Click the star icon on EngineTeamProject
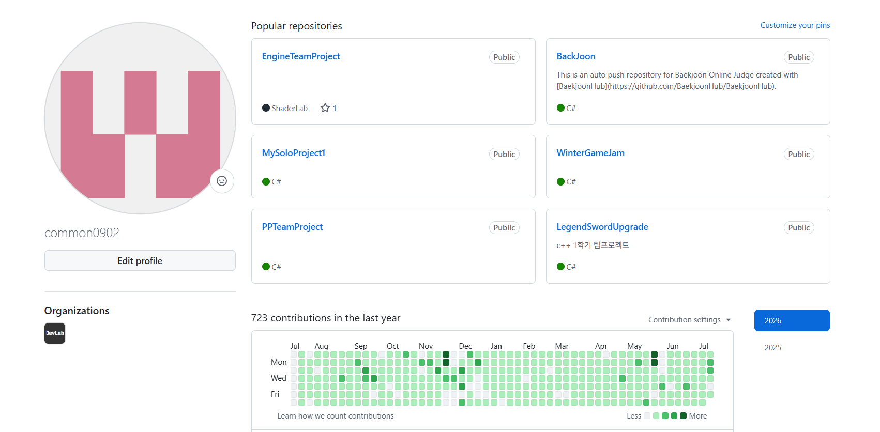 (x=325, y=108)
